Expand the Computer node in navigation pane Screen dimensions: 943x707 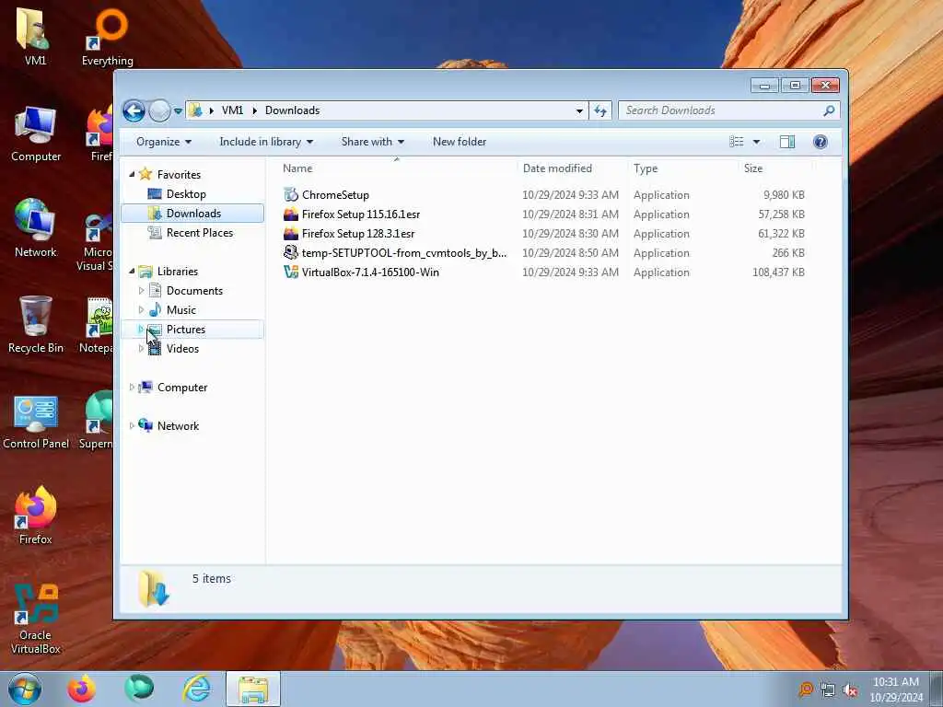(x=132, y=388)
